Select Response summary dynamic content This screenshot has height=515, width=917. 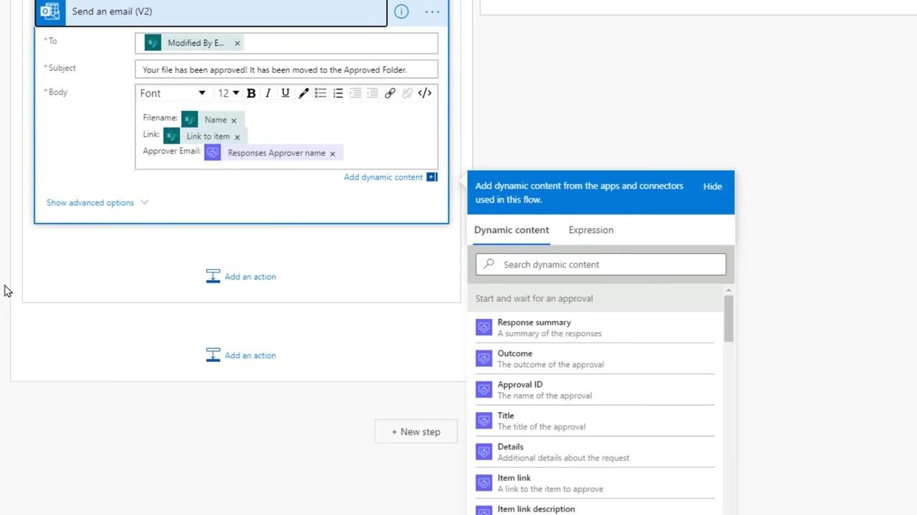tap(595, 328)
